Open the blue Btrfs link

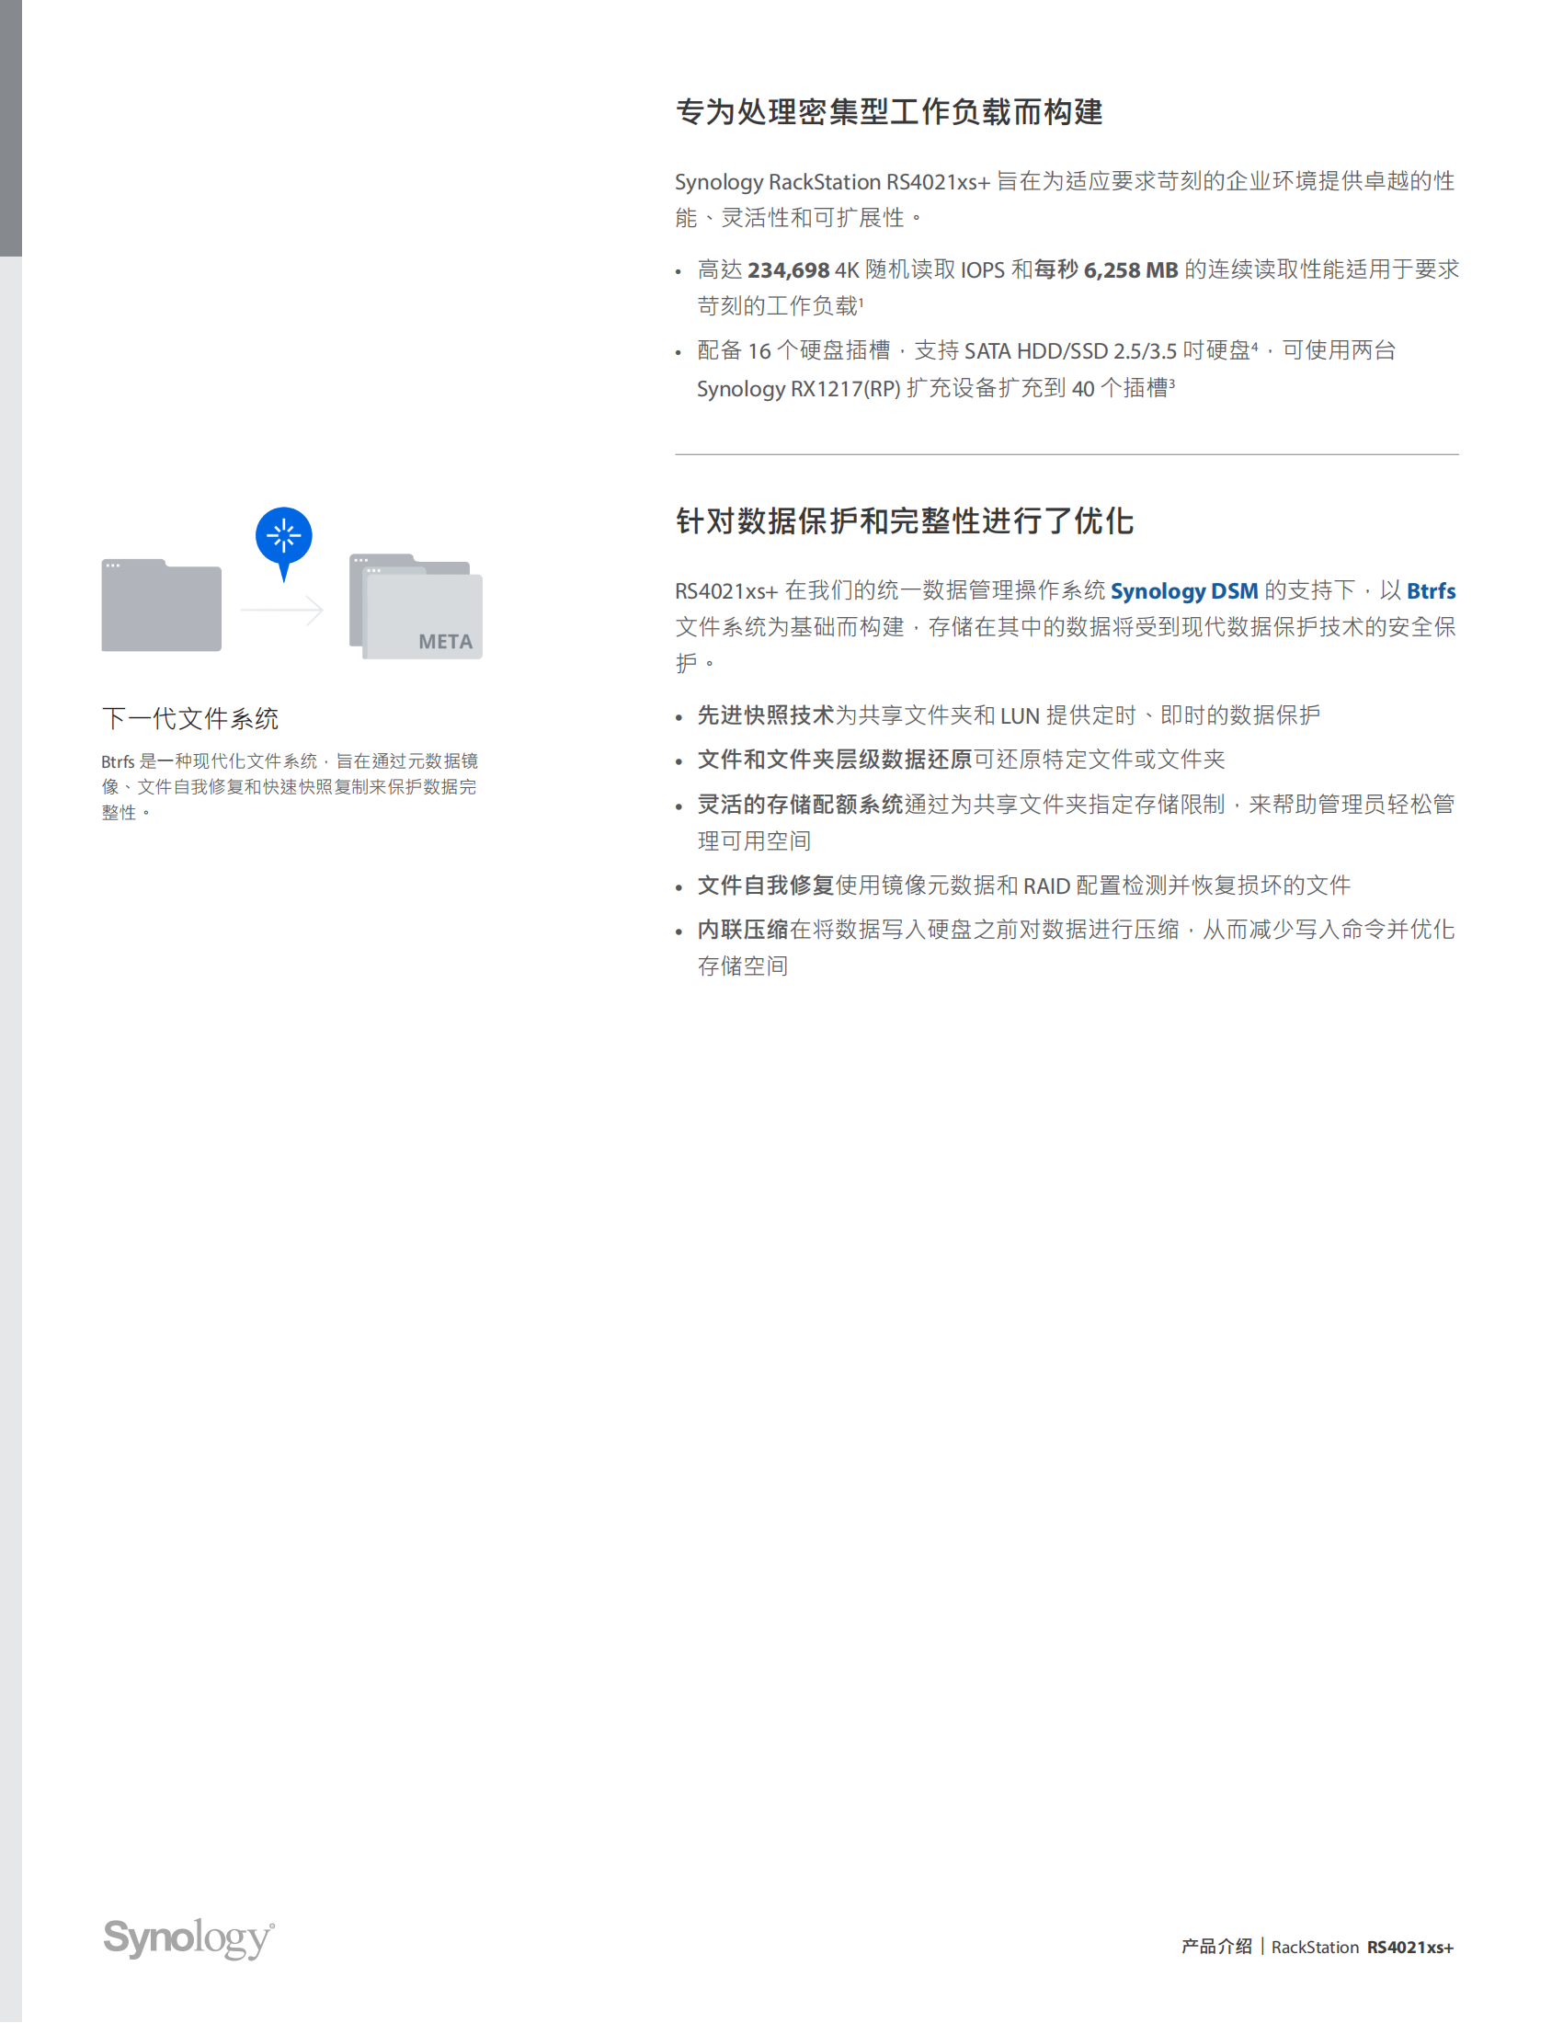(x=1431, y=591)
